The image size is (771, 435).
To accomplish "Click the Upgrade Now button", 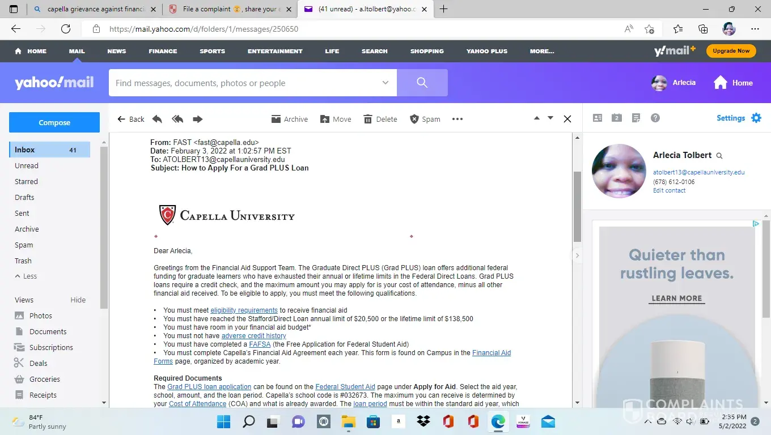I will [731, 51].
